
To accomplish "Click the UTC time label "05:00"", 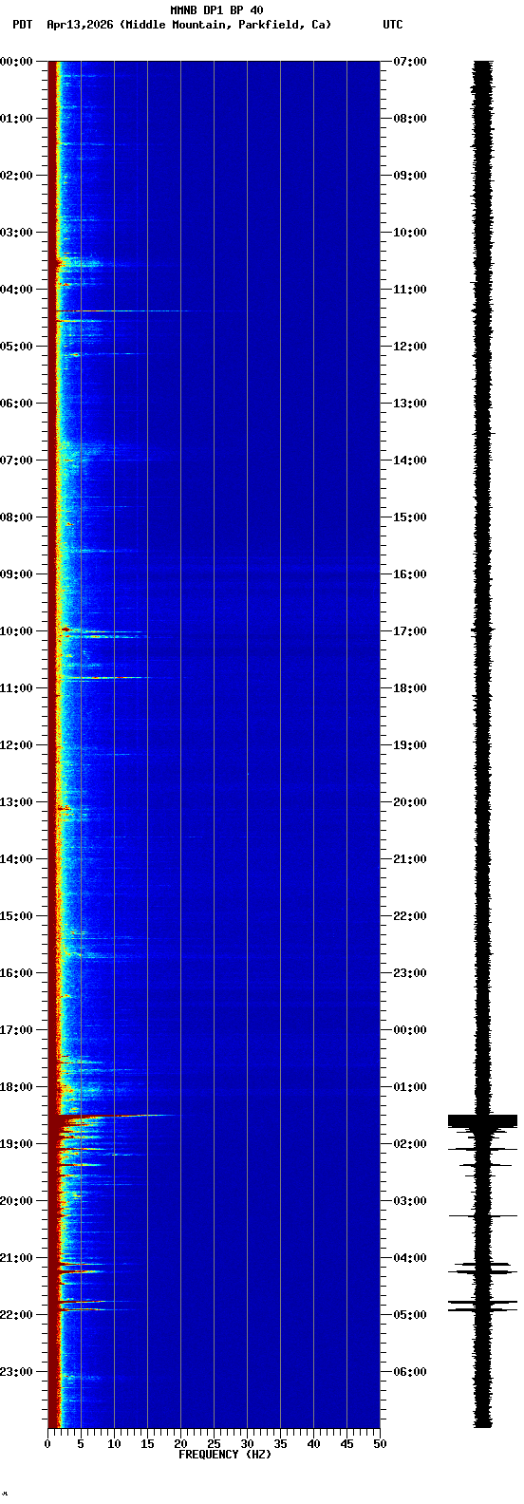I will (410, 1315).
